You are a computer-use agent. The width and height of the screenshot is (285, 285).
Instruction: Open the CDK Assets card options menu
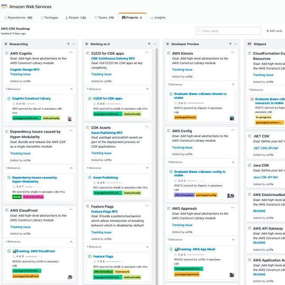click(x=147, y=127)
